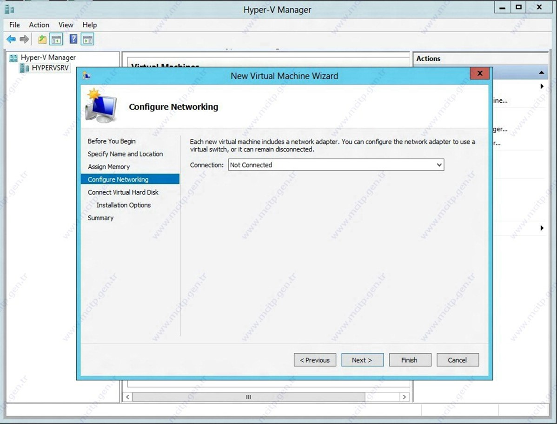Click the scroll right arrow
557x424 pixels.
(404, 397)
